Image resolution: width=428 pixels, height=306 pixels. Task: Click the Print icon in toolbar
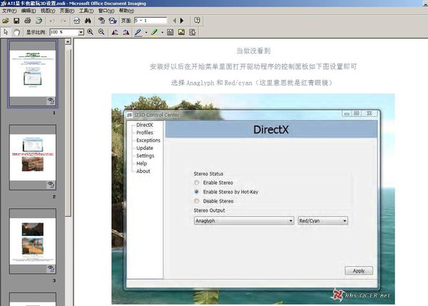point(28,21)
